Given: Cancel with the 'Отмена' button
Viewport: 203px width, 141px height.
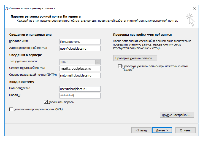Looking at the screenshot, I should 185,130.
